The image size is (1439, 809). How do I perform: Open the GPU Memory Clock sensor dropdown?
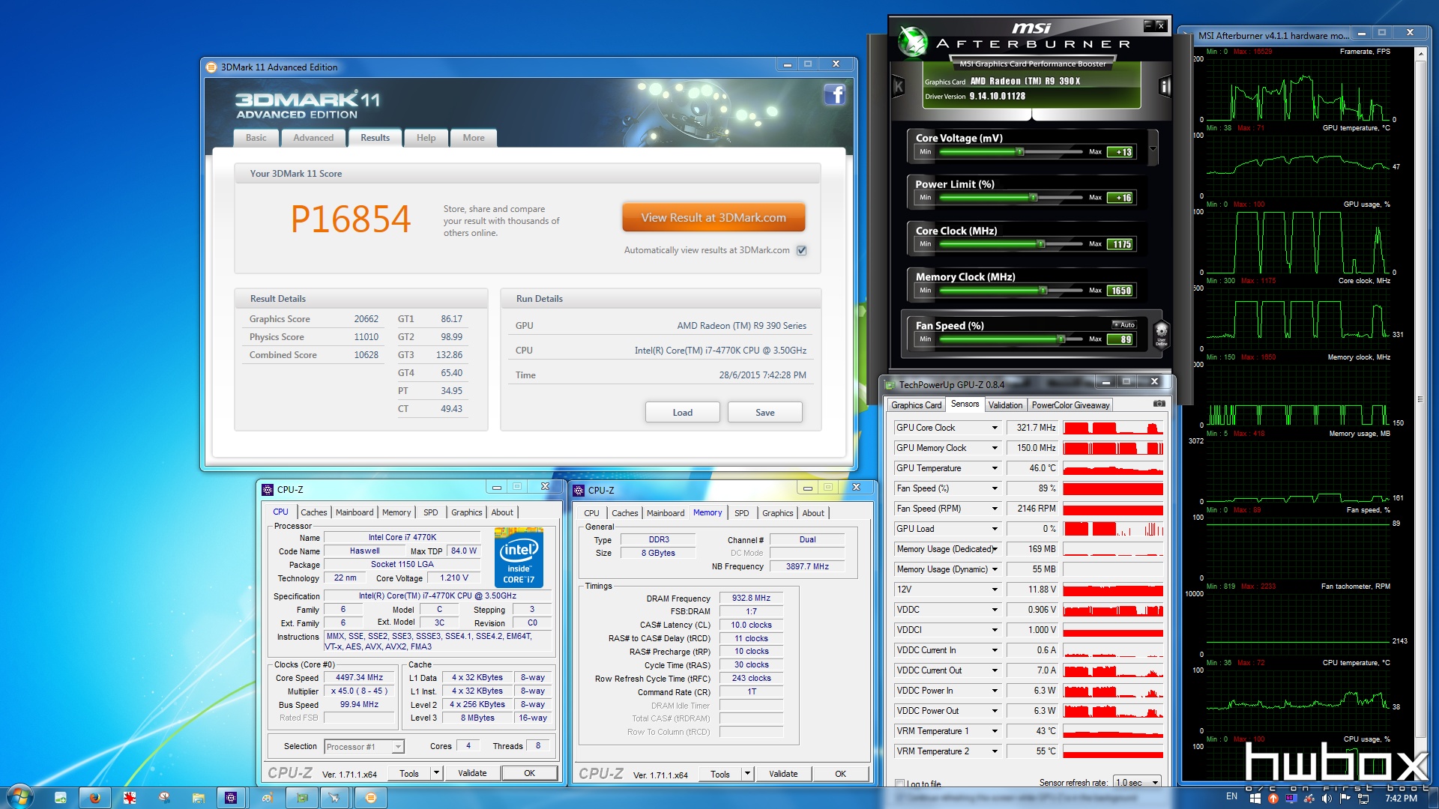[995, 448]
